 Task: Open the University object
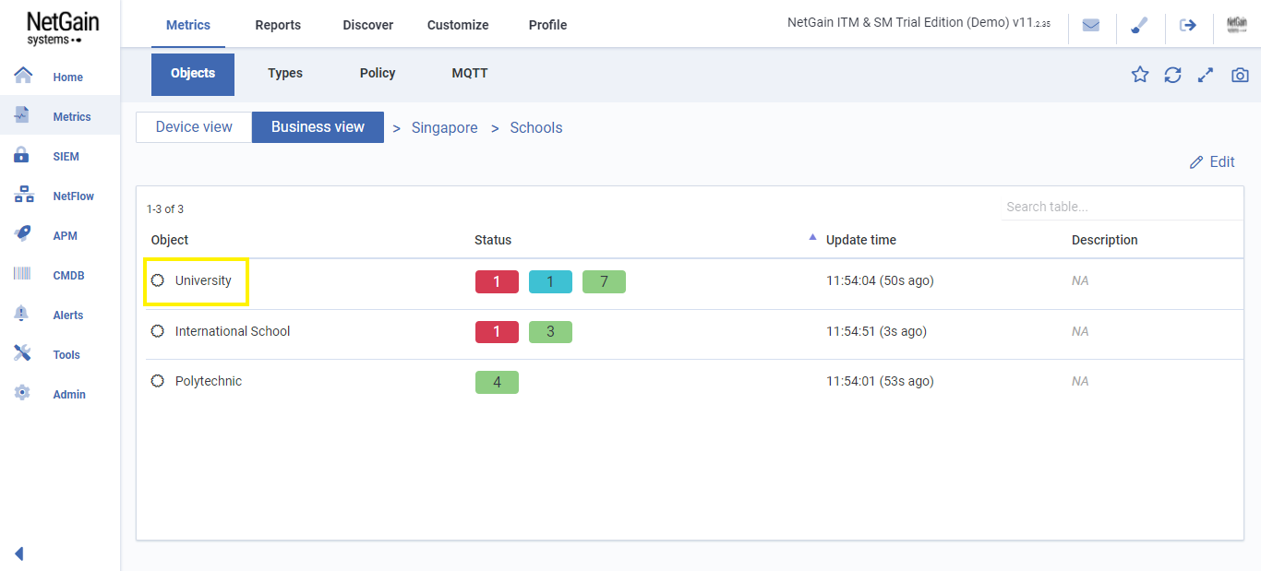tap(203, 280)
